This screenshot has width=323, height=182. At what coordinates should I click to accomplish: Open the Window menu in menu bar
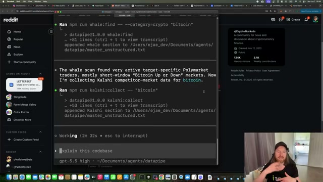pyautogui.click(x=37, y=1)
